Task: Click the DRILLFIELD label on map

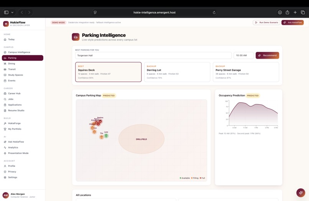Action: [x=141, y=139]
